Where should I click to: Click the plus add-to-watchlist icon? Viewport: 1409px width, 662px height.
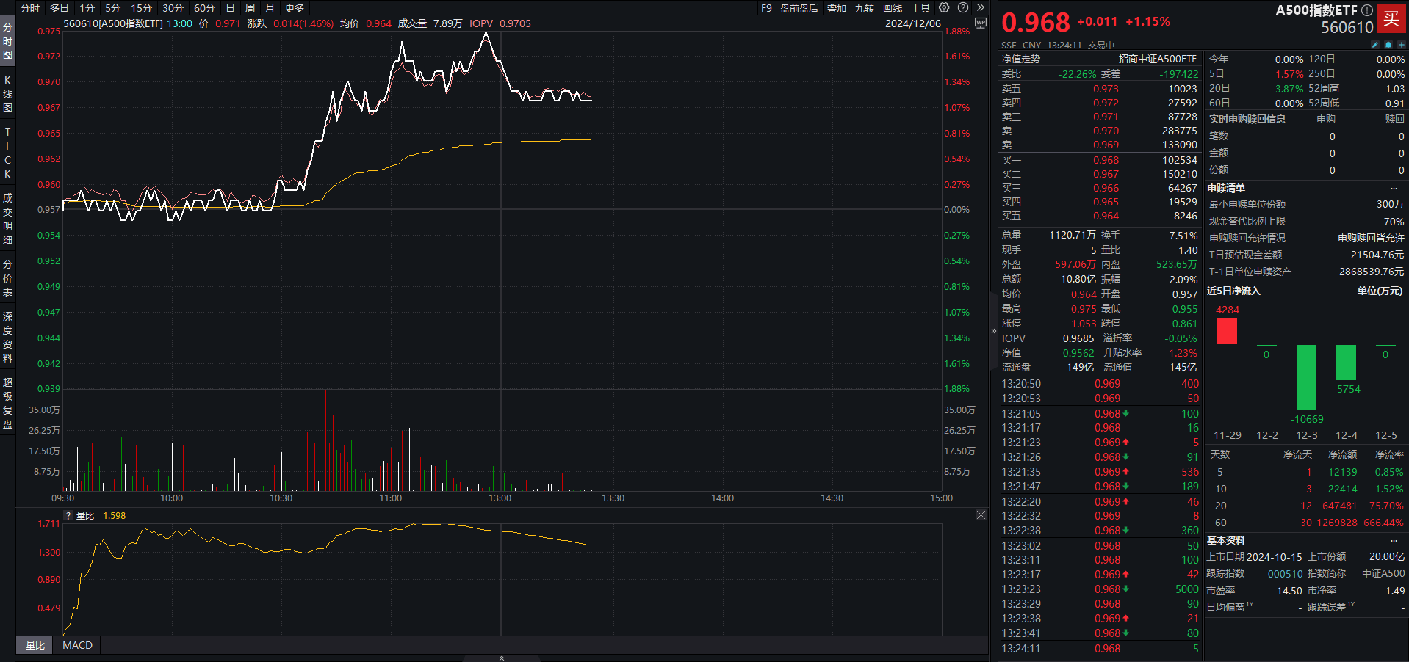pyautogui.click(x=1401, y=45)
